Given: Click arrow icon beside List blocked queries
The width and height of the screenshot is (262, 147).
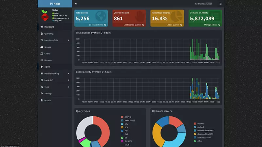Looking at the screenshot, I should (143, 25).
